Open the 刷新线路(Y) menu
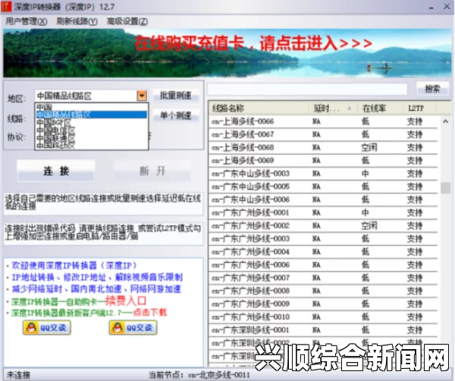455x381 pixels. coord(77,21)
